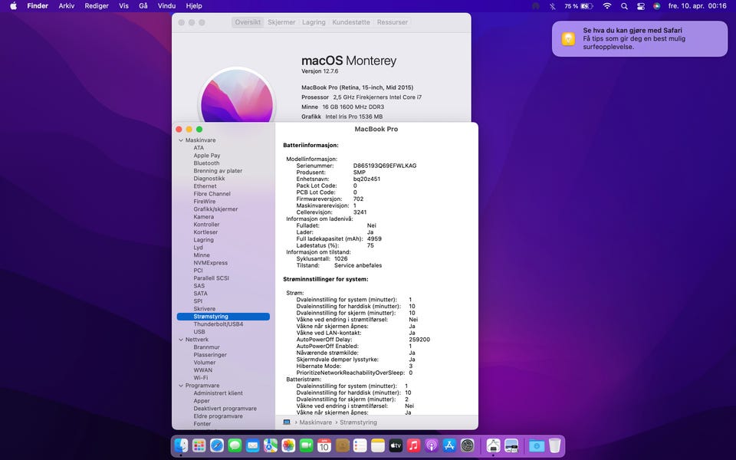The image size is (736, 460).
Task: Collapse the Maskinvare section
Action: [x=181, y=140]
